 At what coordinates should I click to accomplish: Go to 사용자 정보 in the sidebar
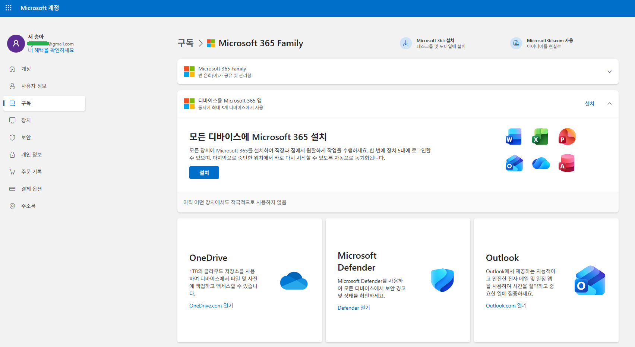point(44,86)
